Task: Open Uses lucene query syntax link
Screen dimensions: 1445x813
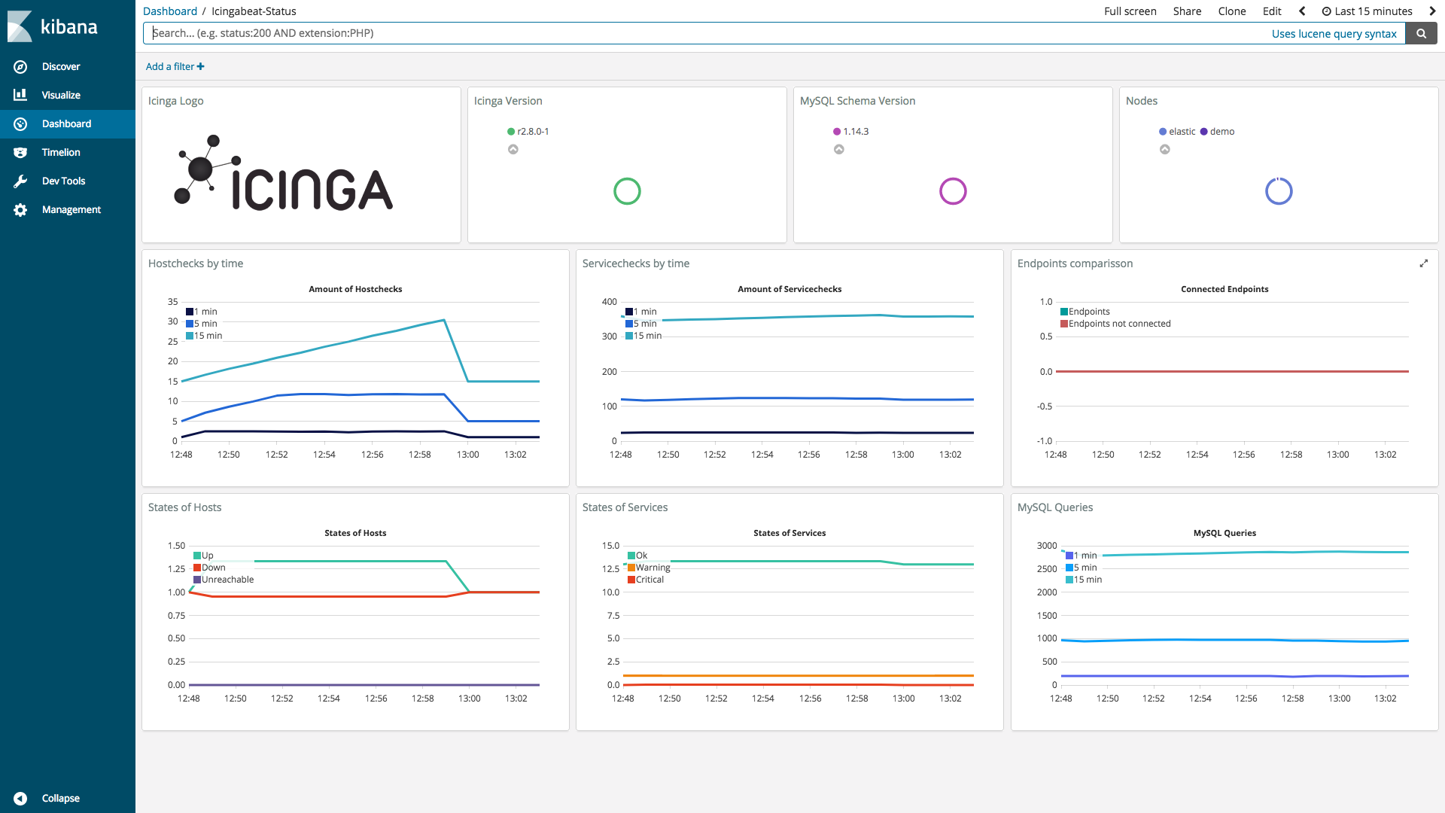Action: coord(1334,34)
